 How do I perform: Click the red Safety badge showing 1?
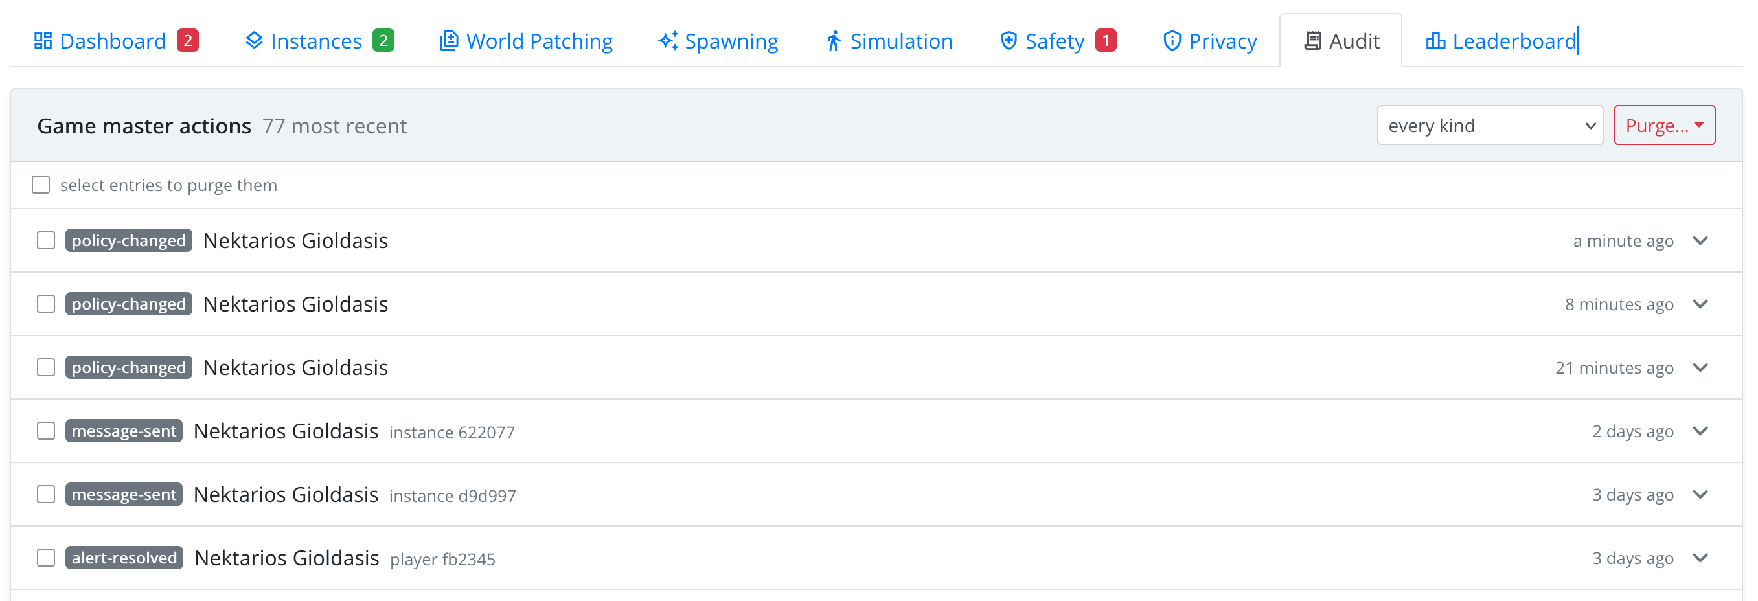tap(1106, 40)
